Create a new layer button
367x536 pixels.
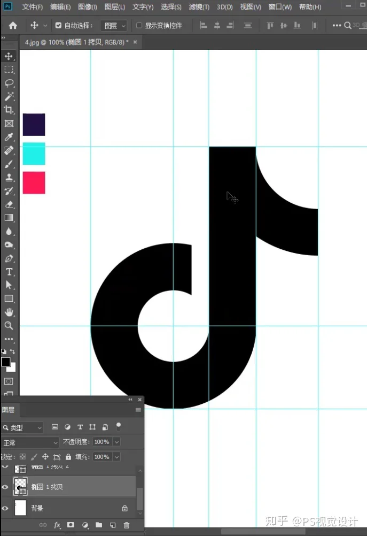click(113, 525)
